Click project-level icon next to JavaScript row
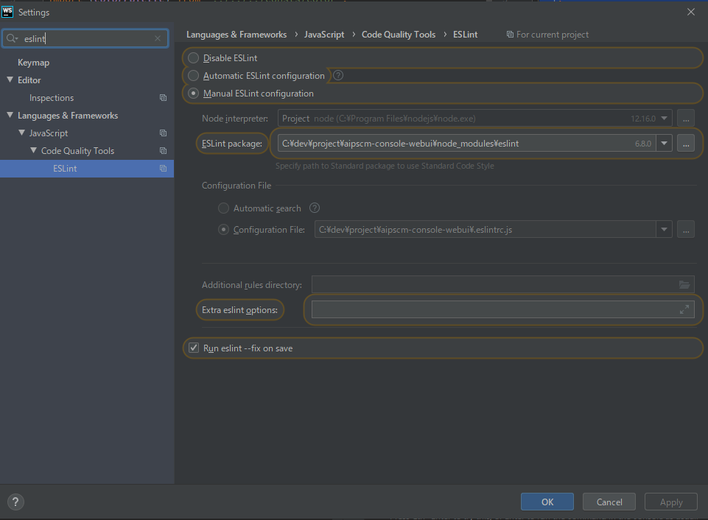 [163, 133]
